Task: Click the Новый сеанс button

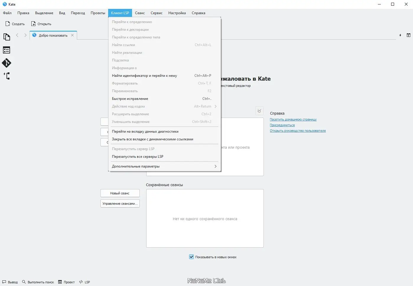Action: [x=120, y=193]
